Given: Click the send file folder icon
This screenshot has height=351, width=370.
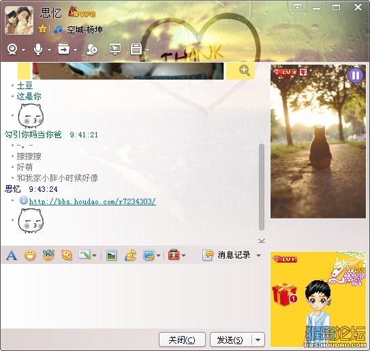Looking at the screenshot, I should tap(64, 49).
